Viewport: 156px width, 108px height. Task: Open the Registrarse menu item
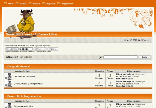67,4
